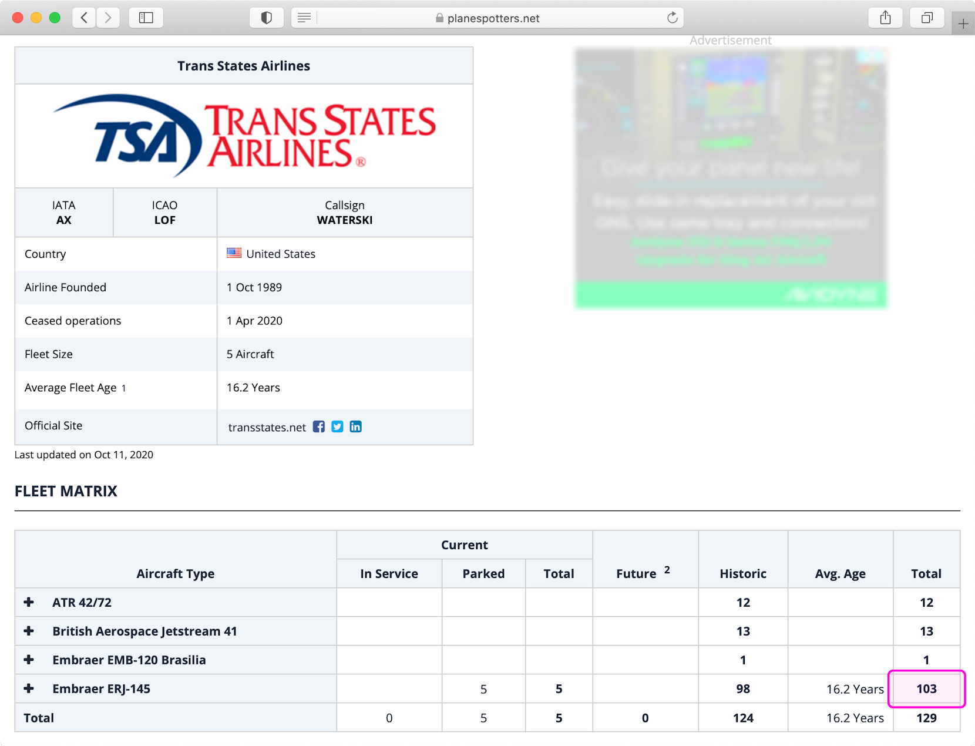Viewport: 975px width, 746px height.
Task: Click the United States flag icon
Action: [x=234, y=253]
